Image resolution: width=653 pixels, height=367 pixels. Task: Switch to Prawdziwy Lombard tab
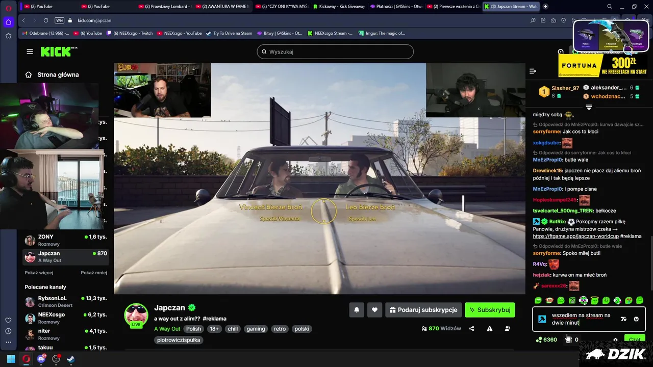click(164, 7)
